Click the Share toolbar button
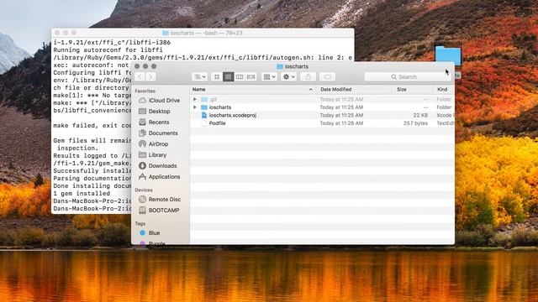The height and width of the screenshot is (302, 538). click(x=308, y=76)
